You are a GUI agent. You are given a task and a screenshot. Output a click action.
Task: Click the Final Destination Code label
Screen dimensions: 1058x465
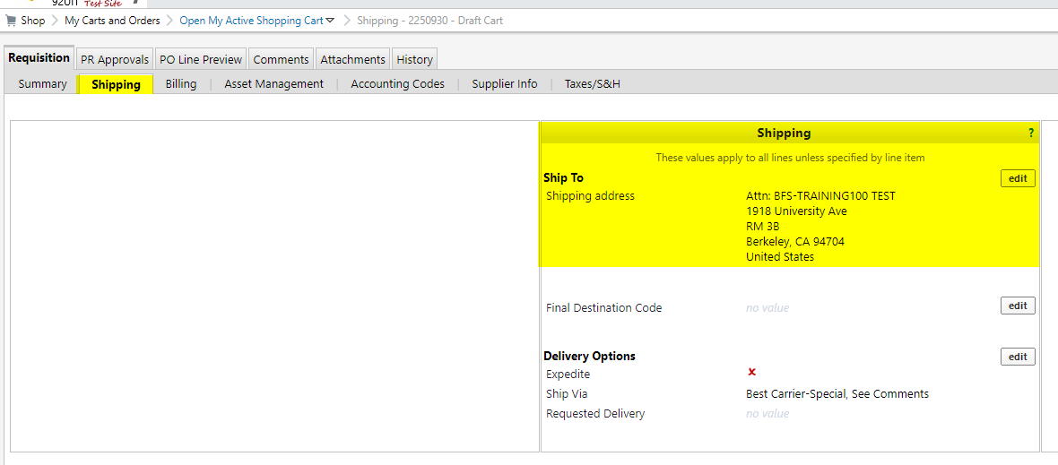(604, 308)
